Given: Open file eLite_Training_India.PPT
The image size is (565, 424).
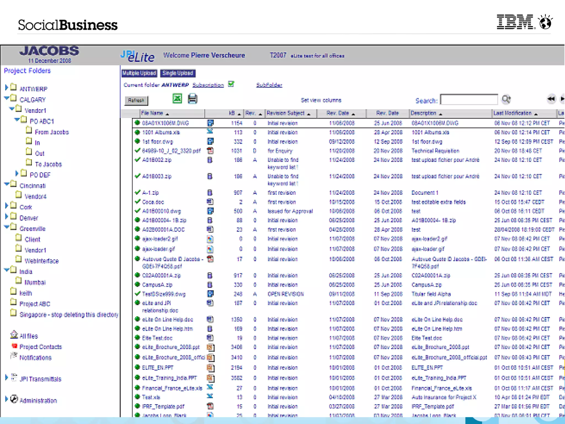Looking at the screenshot, I should tap(169, 378).
